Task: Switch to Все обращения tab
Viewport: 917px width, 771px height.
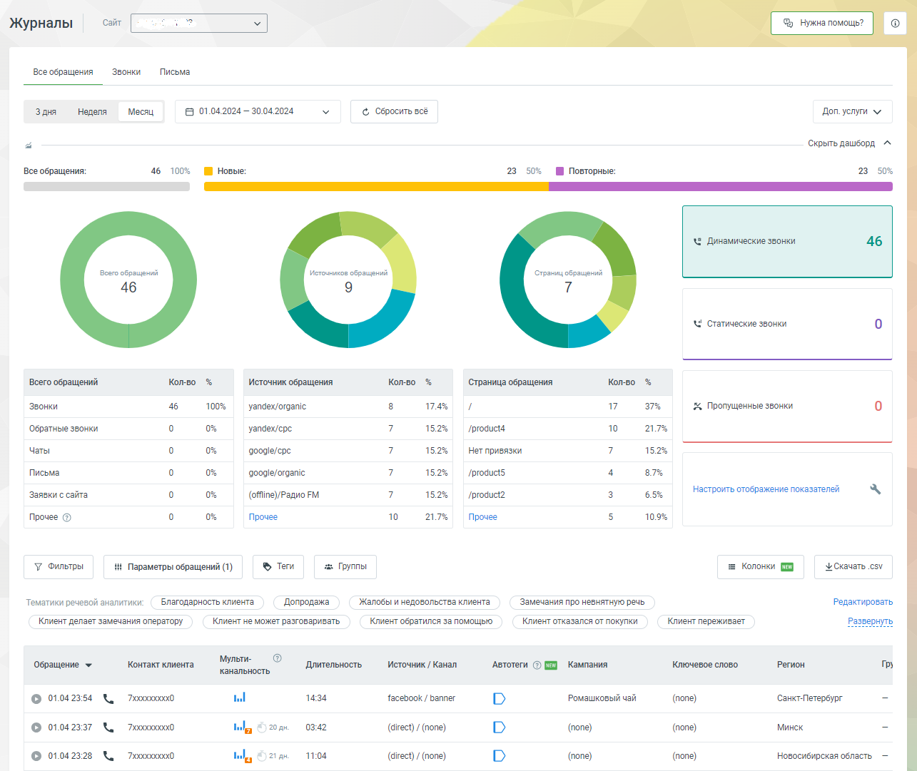Action: pos(63,72)
